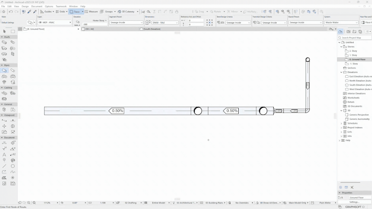
Task: Select the Marquee tool
Action: click(13, 31)
